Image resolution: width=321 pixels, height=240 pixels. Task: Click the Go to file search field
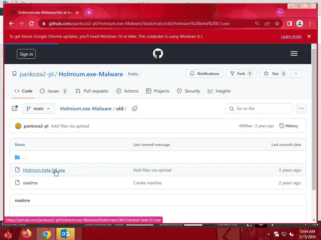tap(259, 108)
